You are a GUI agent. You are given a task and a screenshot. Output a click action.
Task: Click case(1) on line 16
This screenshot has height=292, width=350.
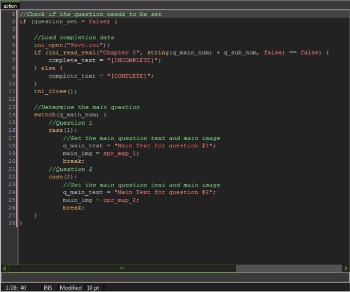tap(62, 130)
